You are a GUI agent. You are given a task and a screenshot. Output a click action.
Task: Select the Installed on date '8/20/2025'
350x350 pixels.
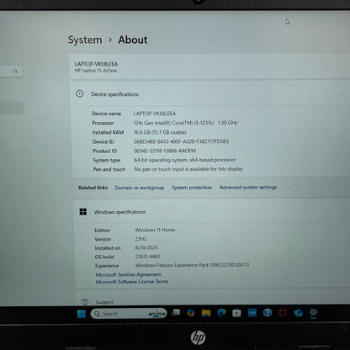pyautogui.click(x=146, y=247)
